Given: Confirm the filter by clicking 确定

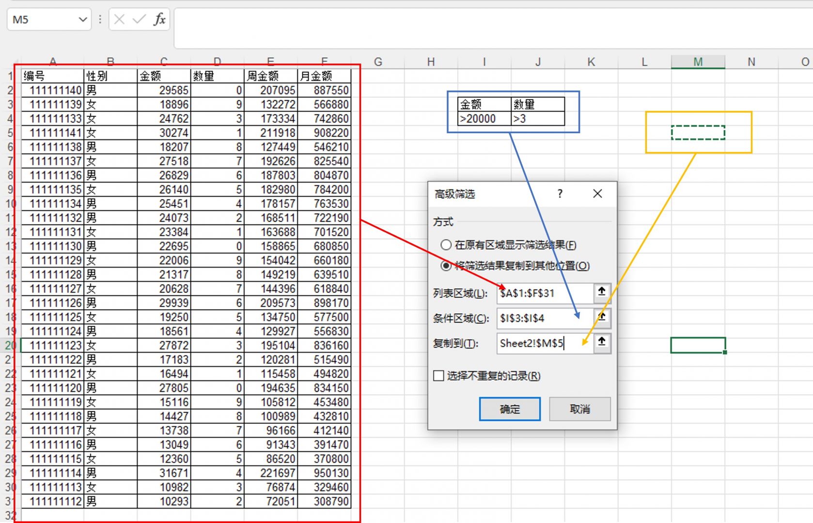Looking at the screenshot, I should (509, 409).
